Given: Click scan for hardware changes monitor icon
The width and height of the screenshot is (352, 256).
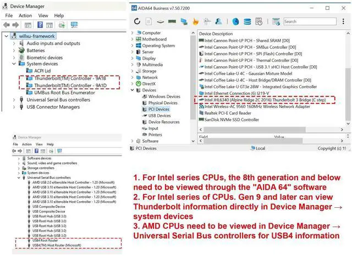Looking at the screenshot, I should 73,25.
